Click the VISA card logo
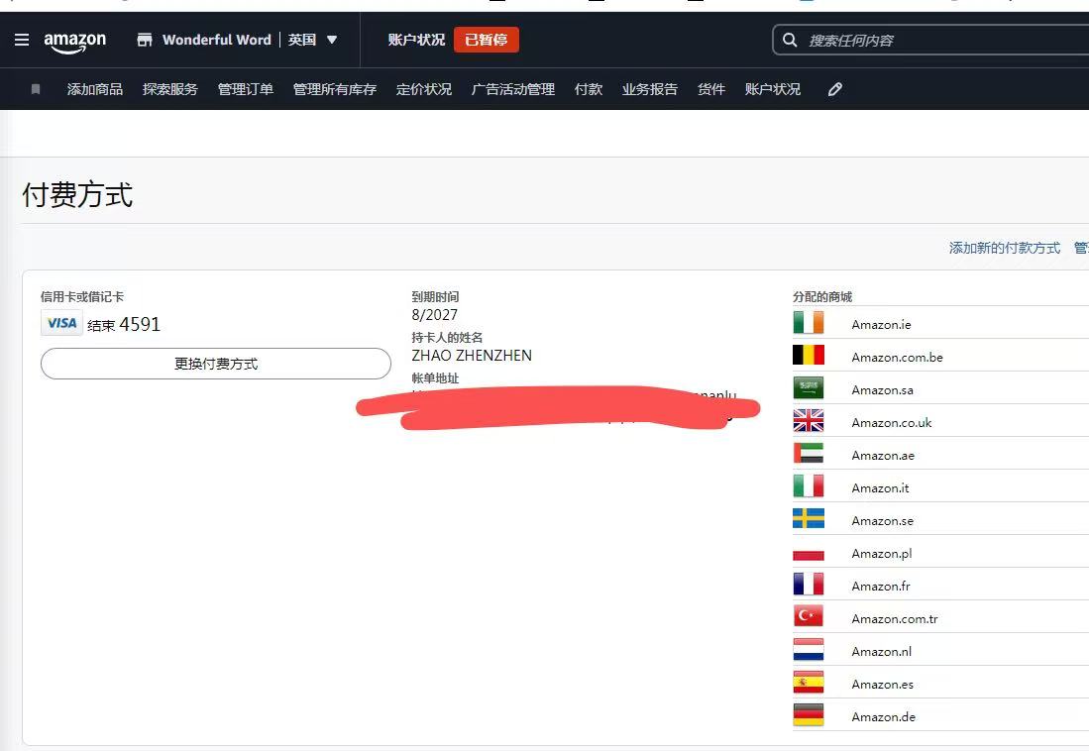 click(61, 323)
